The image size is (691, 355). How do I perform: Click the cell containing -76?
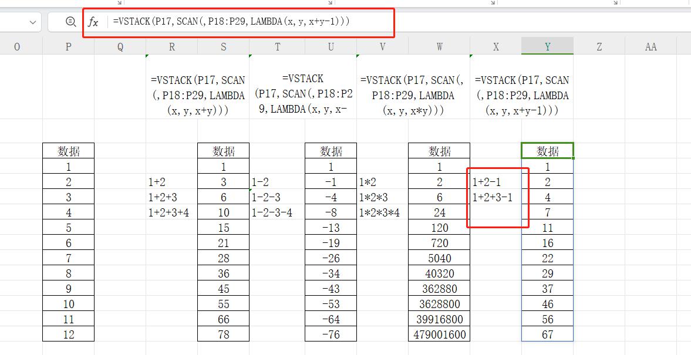tap(331, 334)
